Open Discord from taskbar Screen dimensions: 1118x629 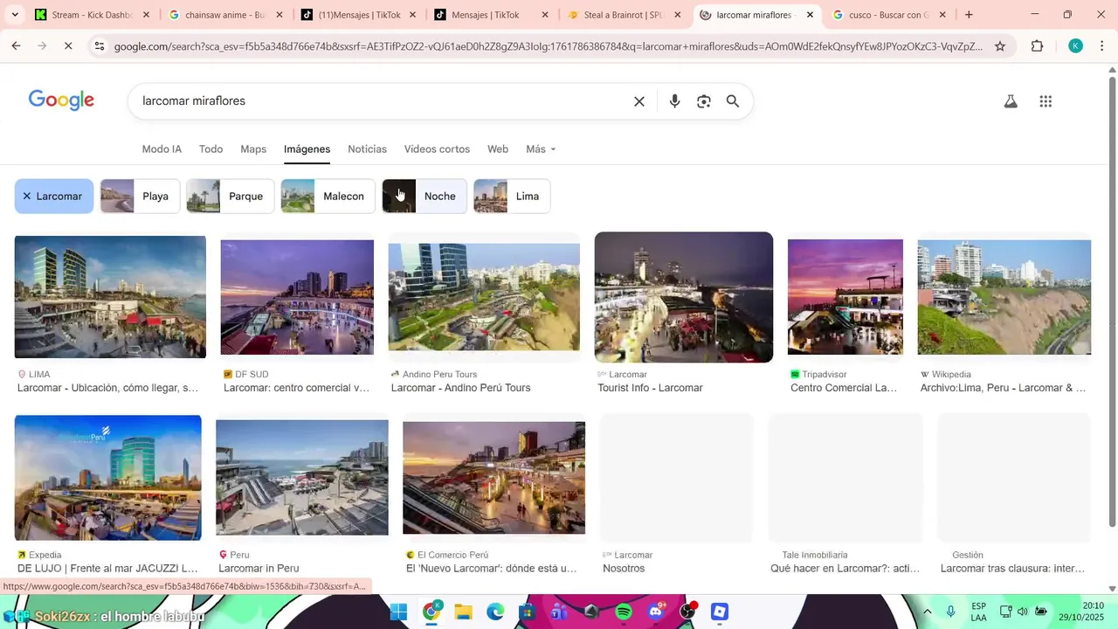[x=656, y=612]
